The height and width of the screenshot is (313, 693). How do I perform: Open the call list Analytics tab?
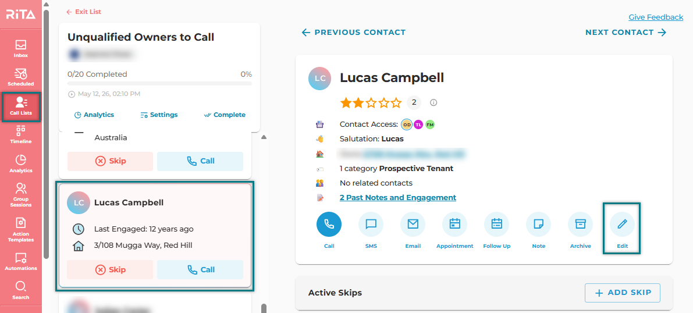pos(94,115)
